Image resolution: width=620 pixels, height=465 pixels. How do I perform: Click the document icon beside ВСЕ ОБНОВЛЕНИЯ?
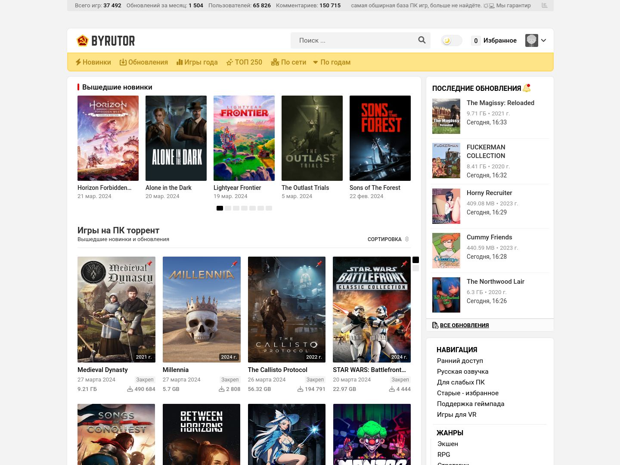click(435, 325)
